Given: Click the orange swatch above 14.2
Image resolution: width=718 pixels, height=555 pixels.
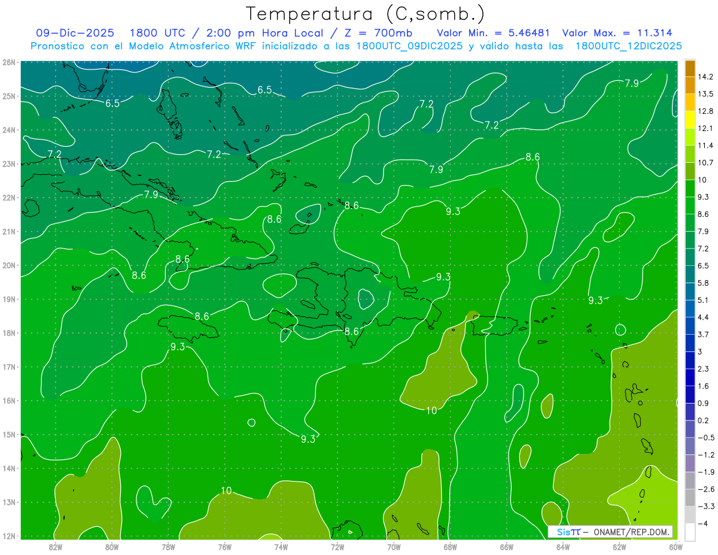Looking at the screenshot, I should 690,68.
